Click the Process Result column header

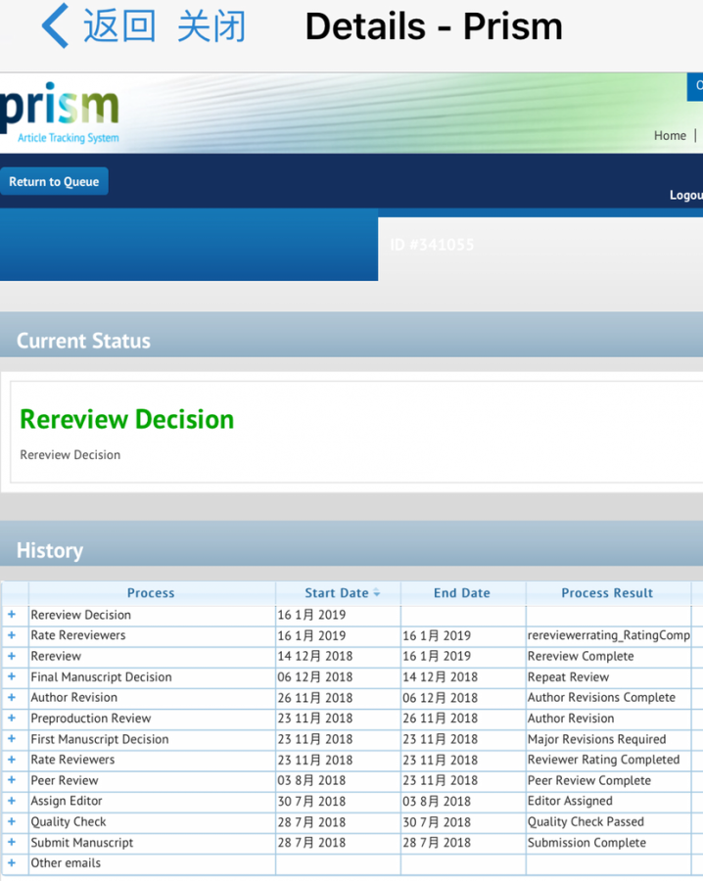(x=607, y=593)
